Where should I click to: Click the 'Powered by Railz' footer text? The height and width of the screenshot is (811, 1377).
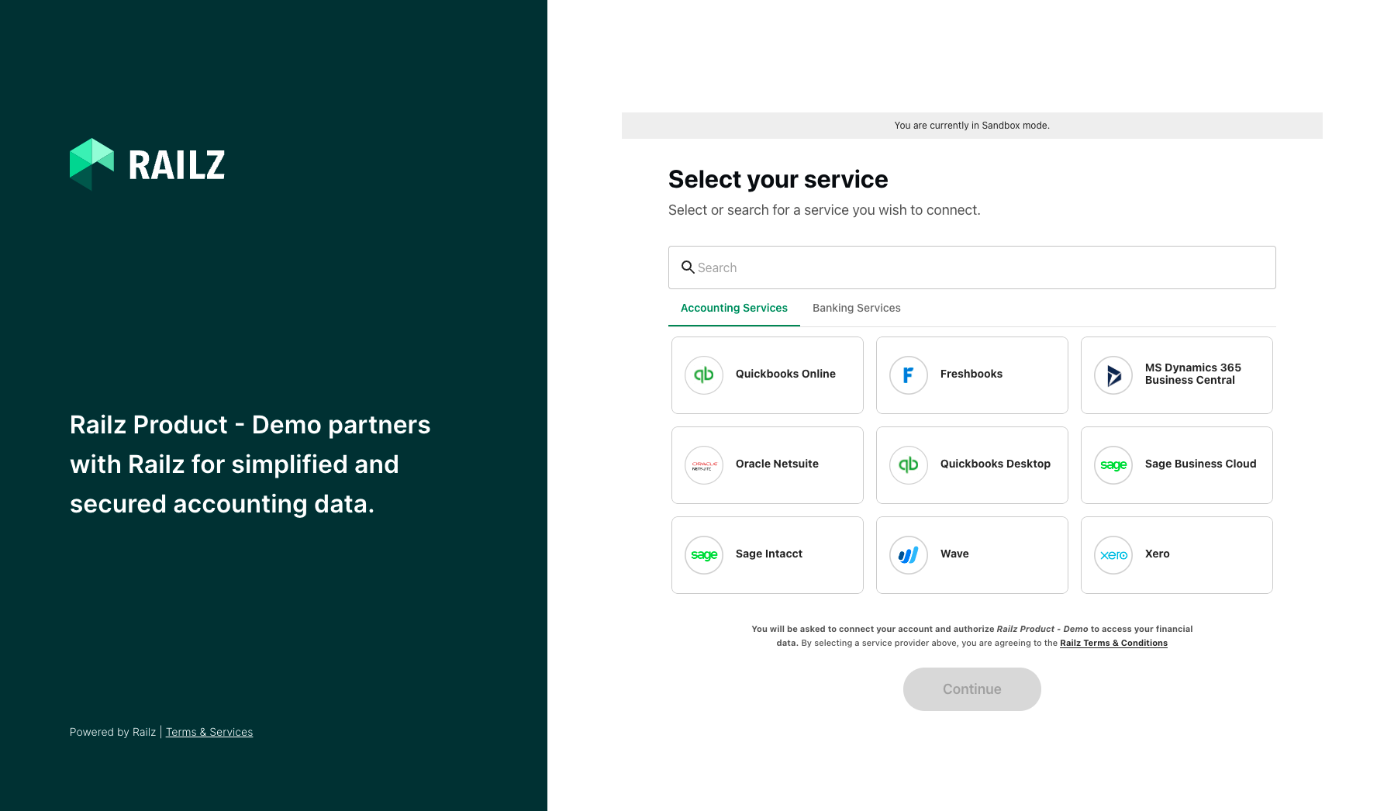(x=113, y=732)
